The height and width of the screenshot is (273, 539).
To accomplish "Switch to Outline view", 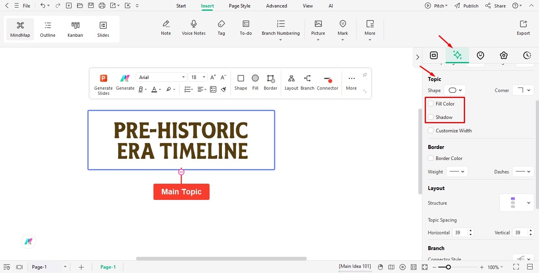I will tap(47, 29).
